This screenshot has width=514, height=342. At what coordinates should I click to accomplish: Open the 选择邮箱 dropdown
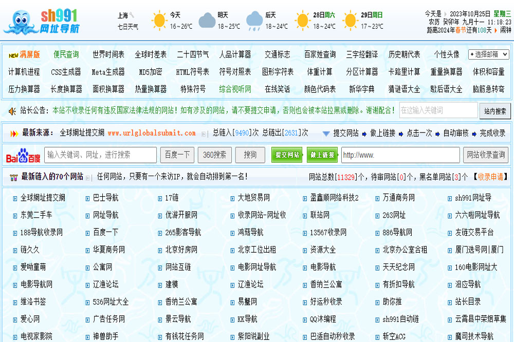pos(488,54)
